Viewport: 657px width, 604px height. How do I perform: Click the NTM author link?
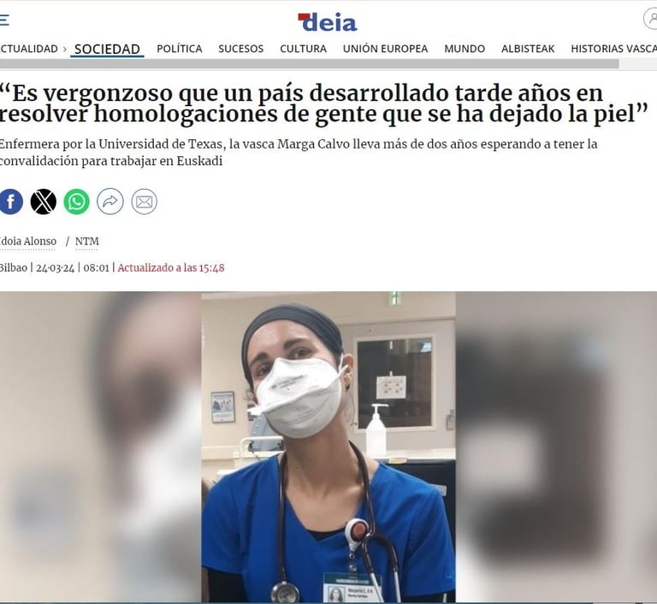[x=86, y=242]
